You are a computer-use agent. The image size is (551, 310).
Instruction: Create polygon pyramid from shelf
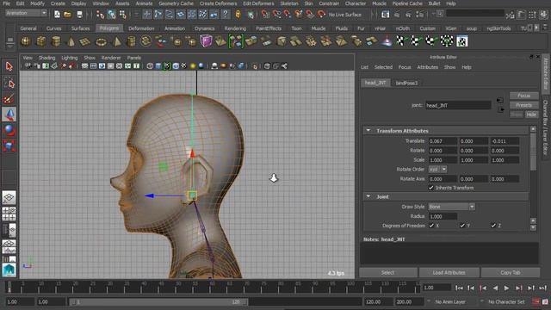[x=116, y=41]
